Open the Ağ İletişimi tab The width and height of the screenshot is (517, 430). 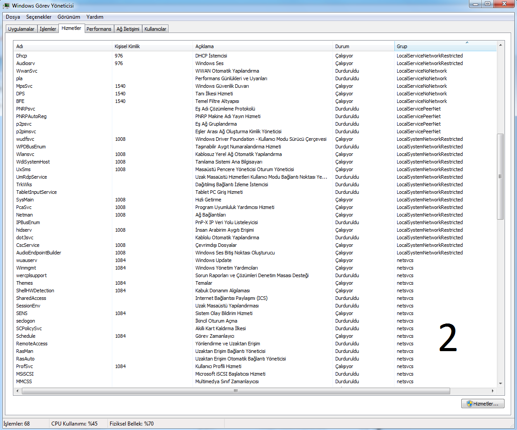pos(128,29)
